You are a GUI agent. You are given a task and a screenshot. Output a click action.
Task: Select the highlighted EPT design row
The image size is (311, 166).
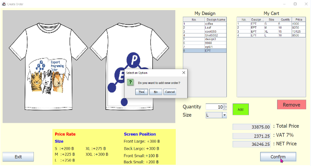(205, 51)
